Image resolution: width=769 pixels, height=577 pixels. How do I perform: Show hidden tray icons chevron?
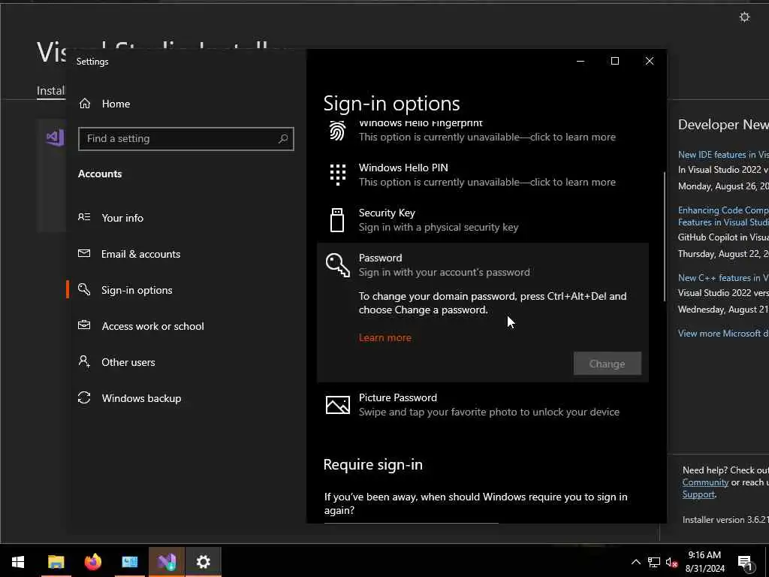click(x=635, y=562)
